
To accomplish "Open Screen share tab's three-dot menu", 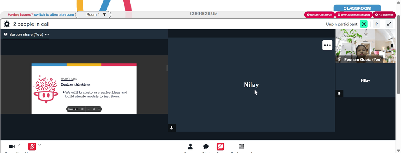I will (x=47, y=35).
